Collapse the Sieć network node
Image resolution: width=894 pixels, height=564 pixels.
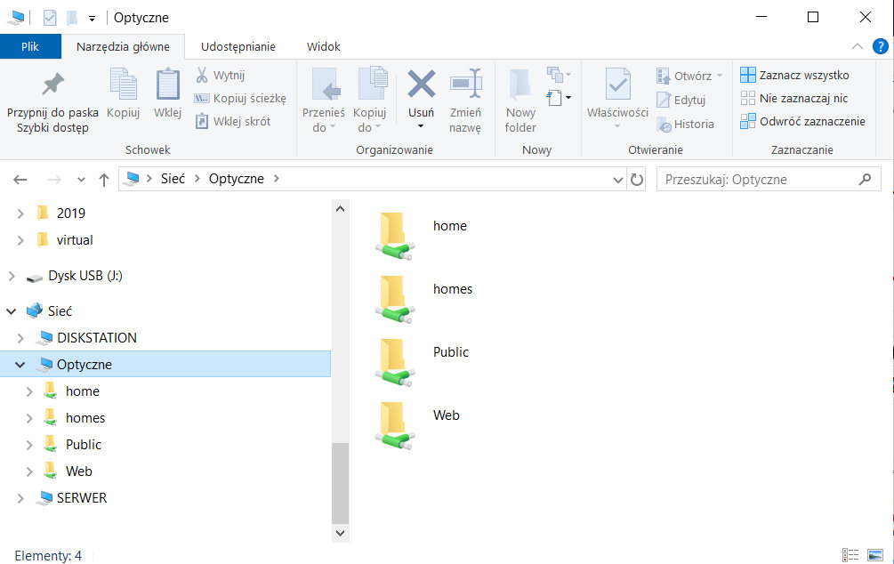coord(12,311)
